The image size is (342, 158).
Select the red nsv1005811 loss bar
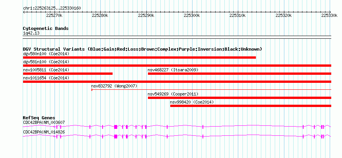[68, 74]
